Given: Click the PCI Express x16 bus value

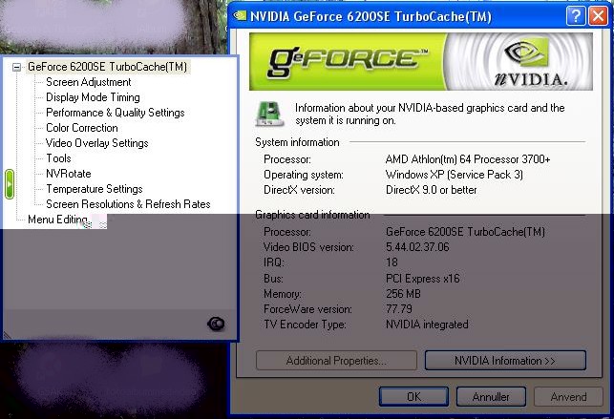Looking at the screenshot, I should coord(422,279).
